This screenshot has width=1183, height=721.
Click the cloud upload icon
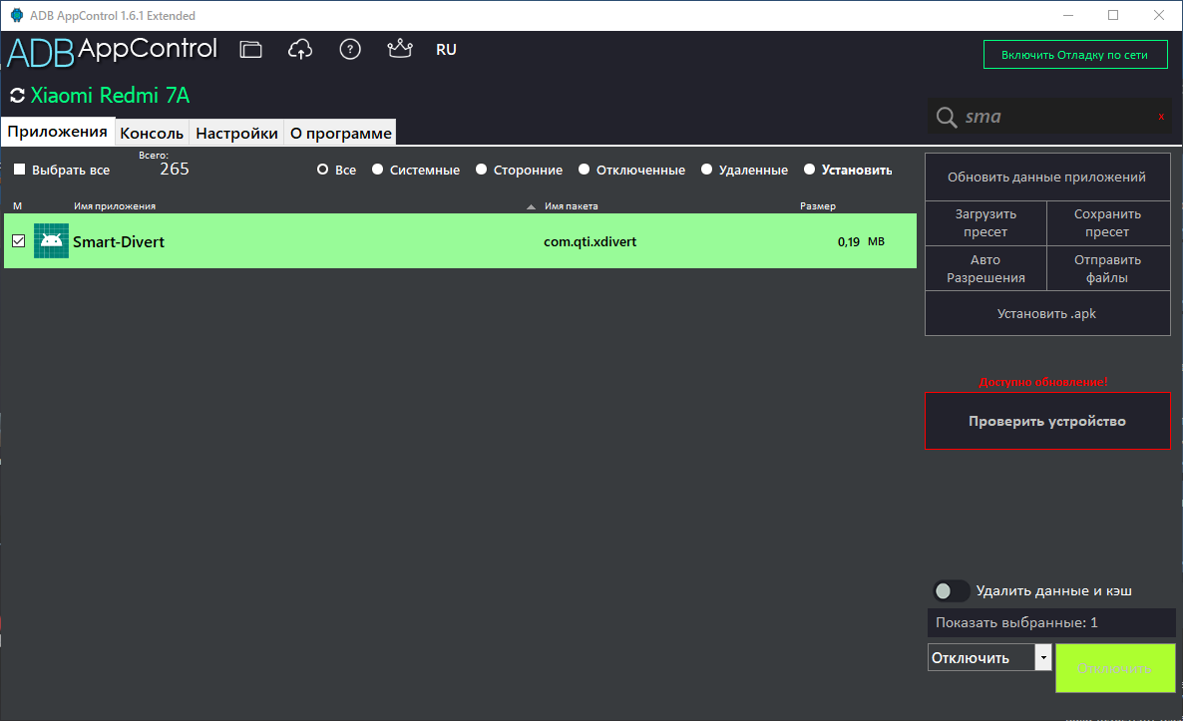coord(300,50)
